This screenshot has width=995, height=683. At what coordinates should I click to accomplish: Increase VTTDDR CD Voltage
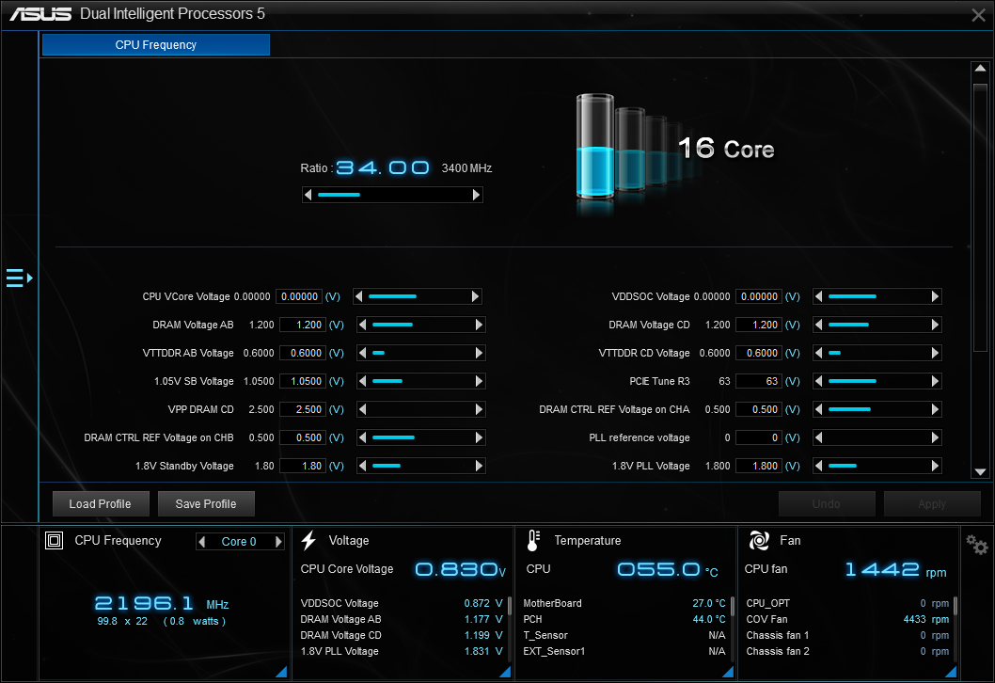point(935,353)
